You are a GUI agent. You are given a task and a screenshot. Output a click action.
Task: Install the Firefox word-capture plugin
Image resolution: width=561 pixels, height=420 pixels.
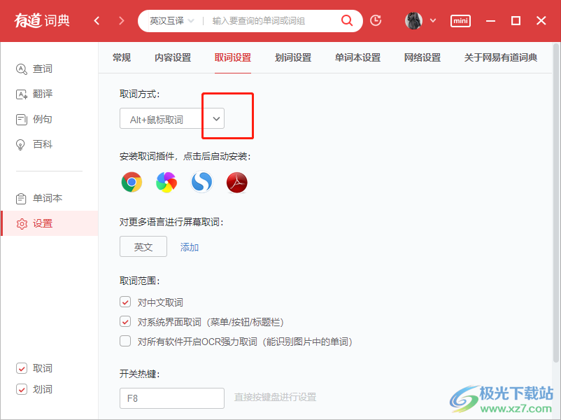pos(166,182)
